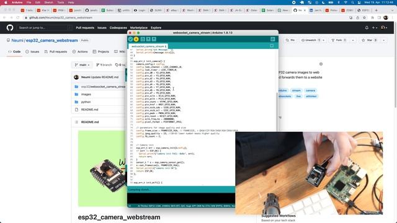Screen dimensions: 397x223
Task: Open Codespaces in GitHub header
Action: [118, 27]
